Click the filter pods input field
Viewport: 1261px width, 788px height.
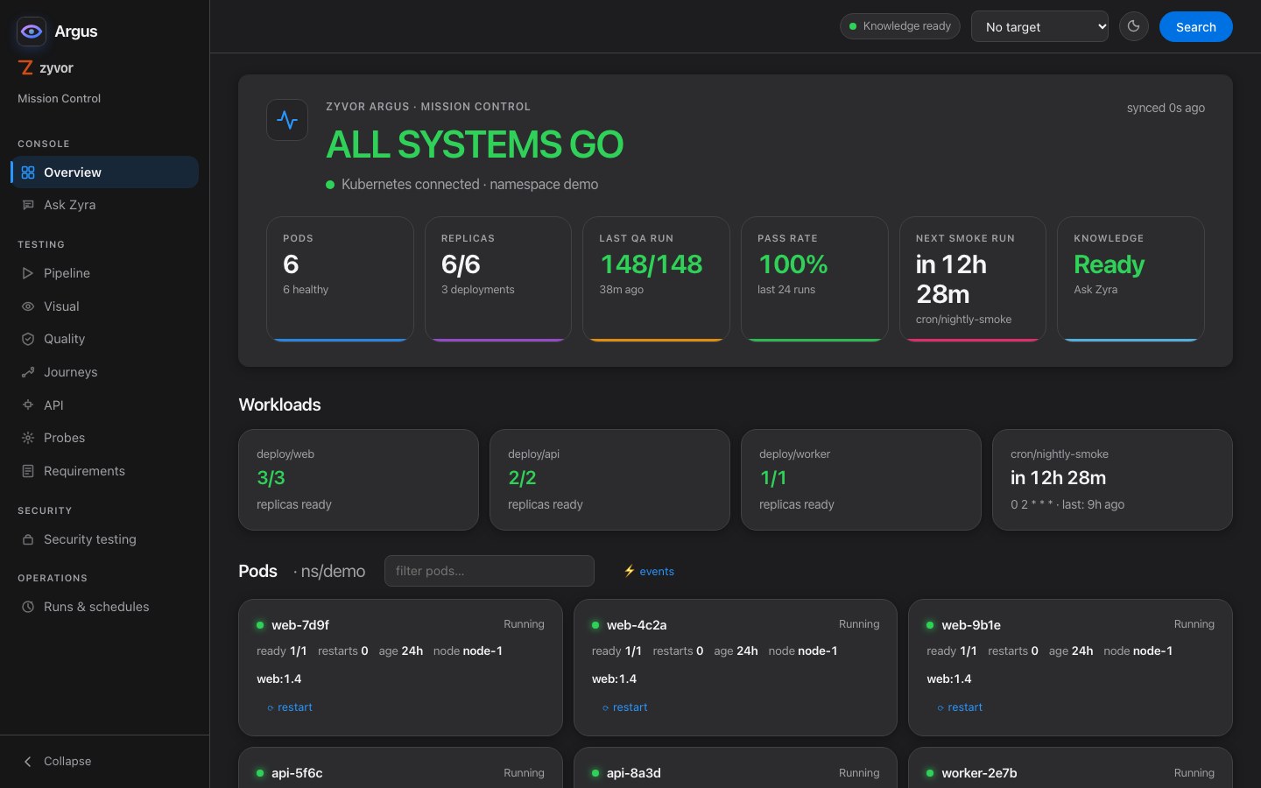[490, 571]
